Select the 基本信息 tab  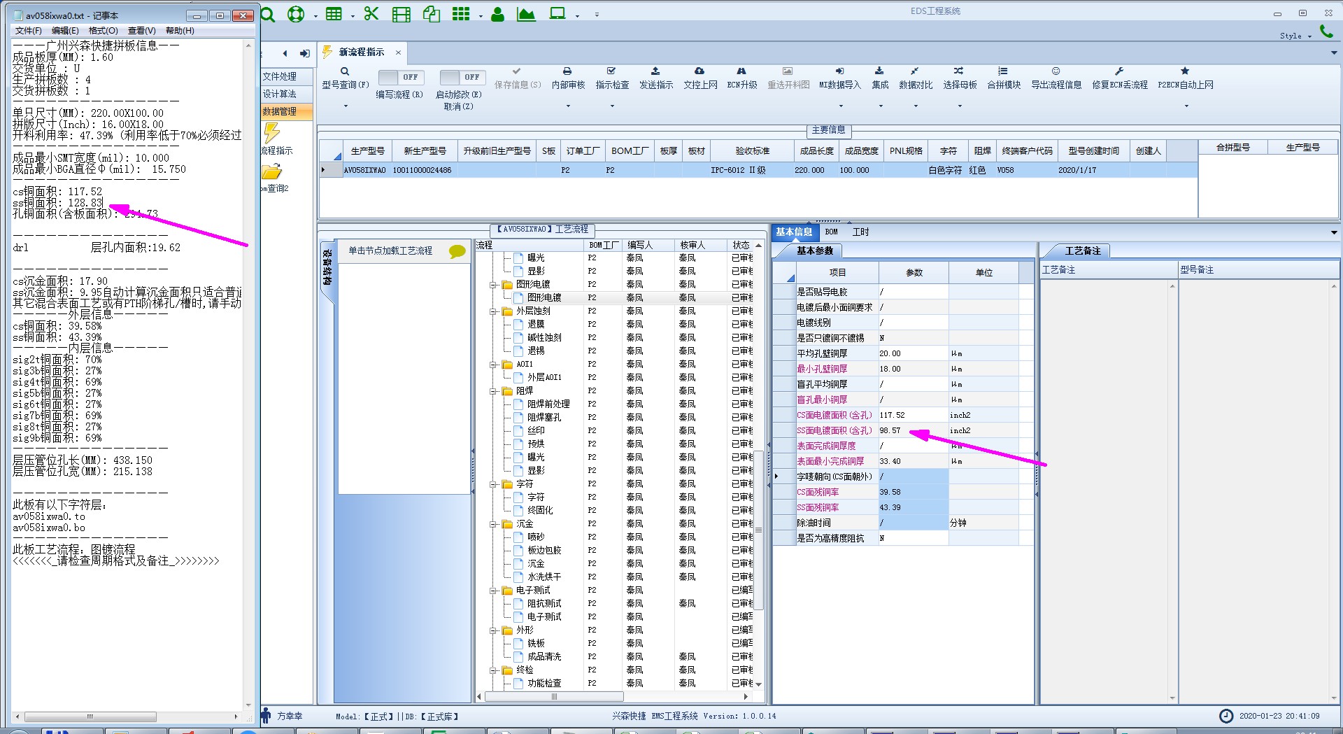pyautogui.click(x=794, y=232)
